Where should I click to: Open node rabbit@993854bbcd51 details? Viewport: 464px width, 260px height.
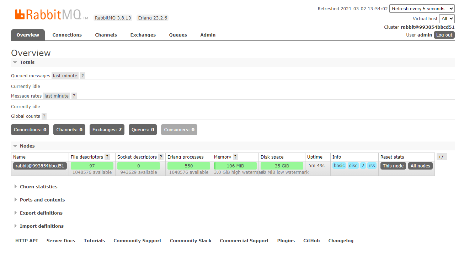(x=40, y=166)
